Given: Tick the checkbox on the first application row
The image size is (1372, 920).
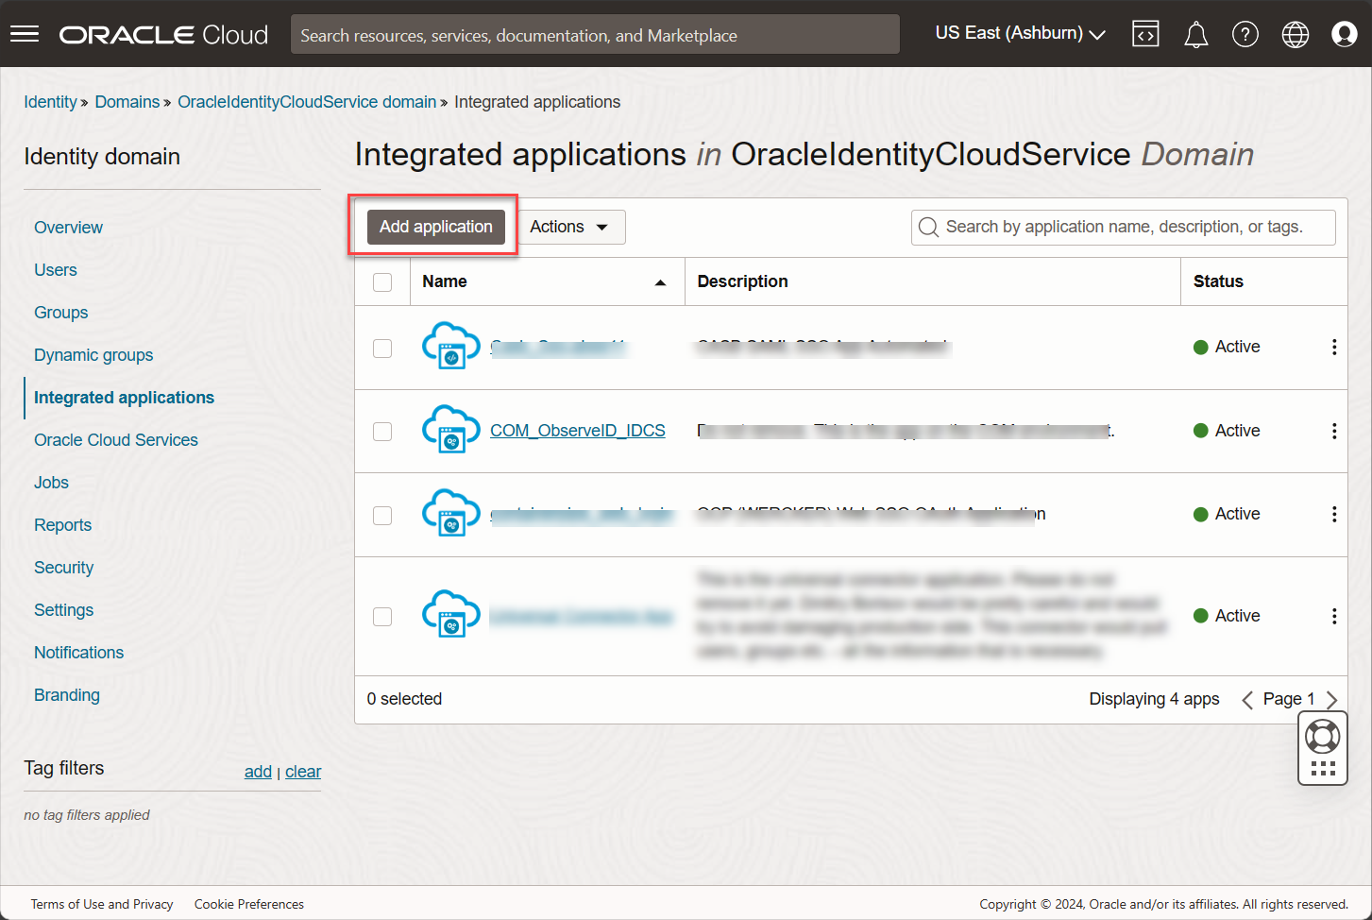Looking at the screenshot, I should [381, 348].
